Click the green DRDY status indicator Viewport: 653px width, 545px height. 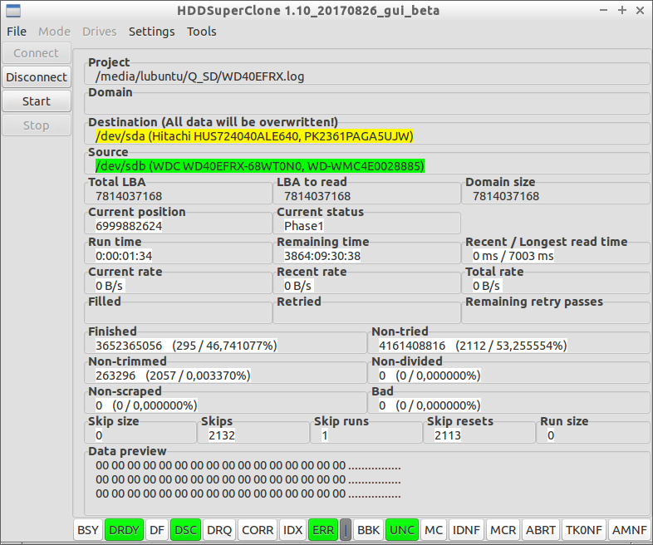tap(124, 530)
